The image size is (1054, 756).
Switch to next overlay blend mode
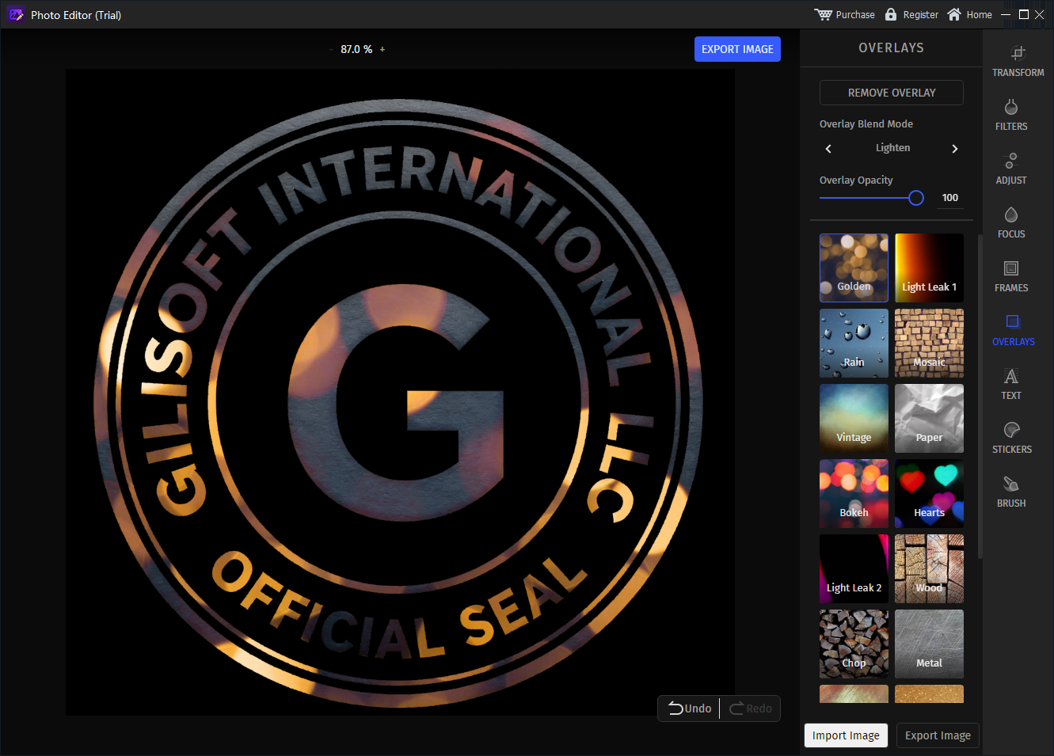[x=955, y=149]
